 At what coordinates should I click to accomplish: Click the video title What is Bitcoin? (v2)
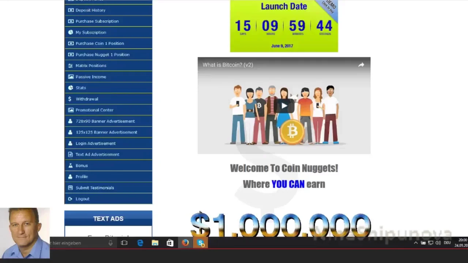(228, 65)
